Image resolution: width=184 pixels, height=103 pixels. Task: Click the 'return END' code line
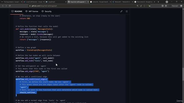click(x=25, y=18)
